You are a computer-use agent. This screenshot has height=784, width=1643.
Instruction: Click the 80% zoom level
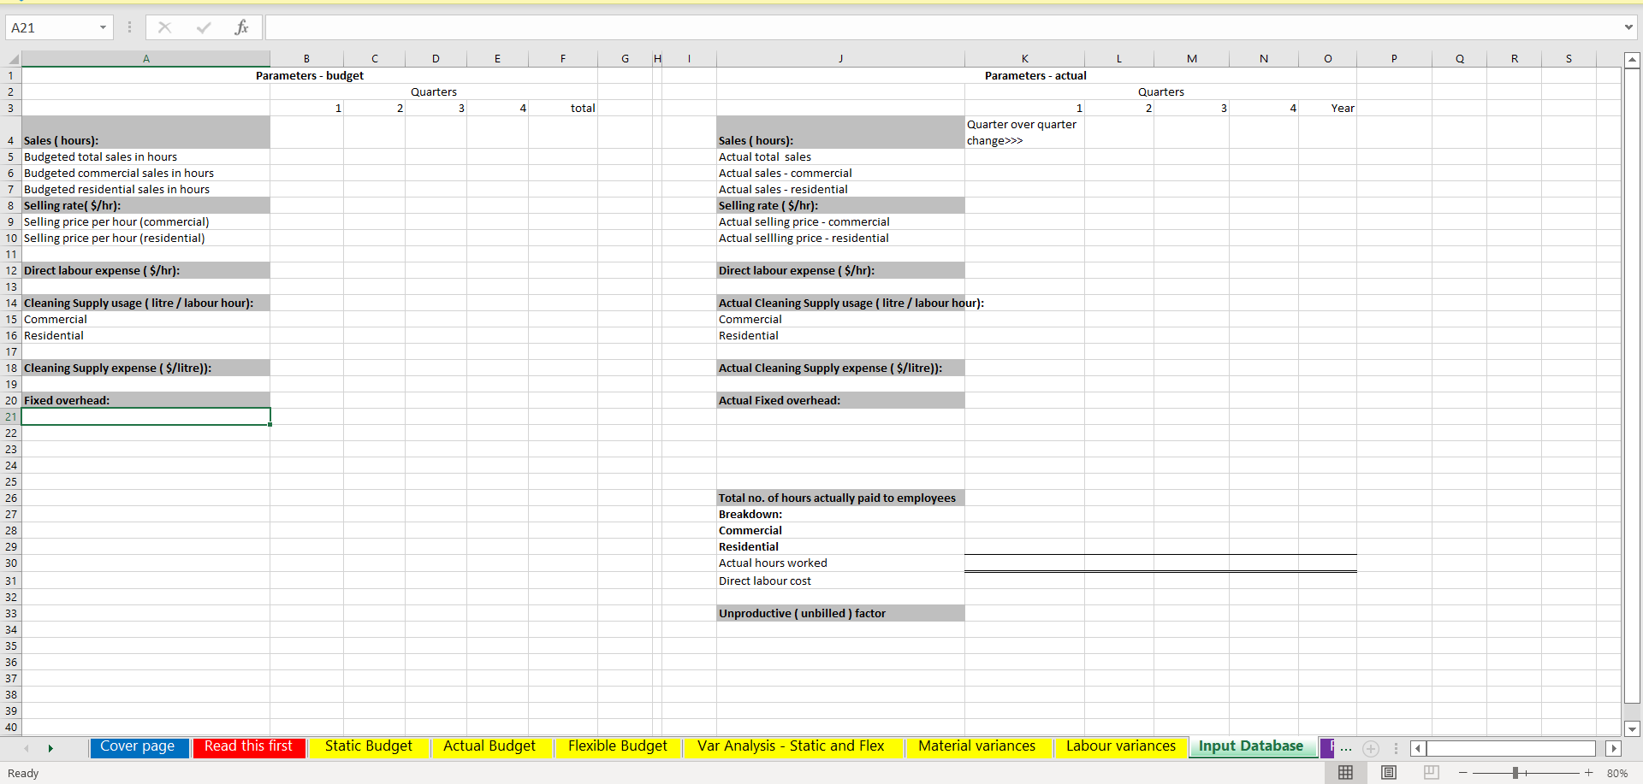1617,773
